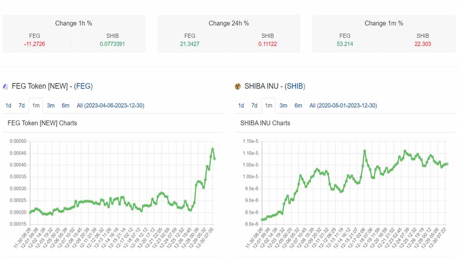Switch SHIBA INU chart to 7d
Screen dimensions: 458x258
tap(254, 106)
